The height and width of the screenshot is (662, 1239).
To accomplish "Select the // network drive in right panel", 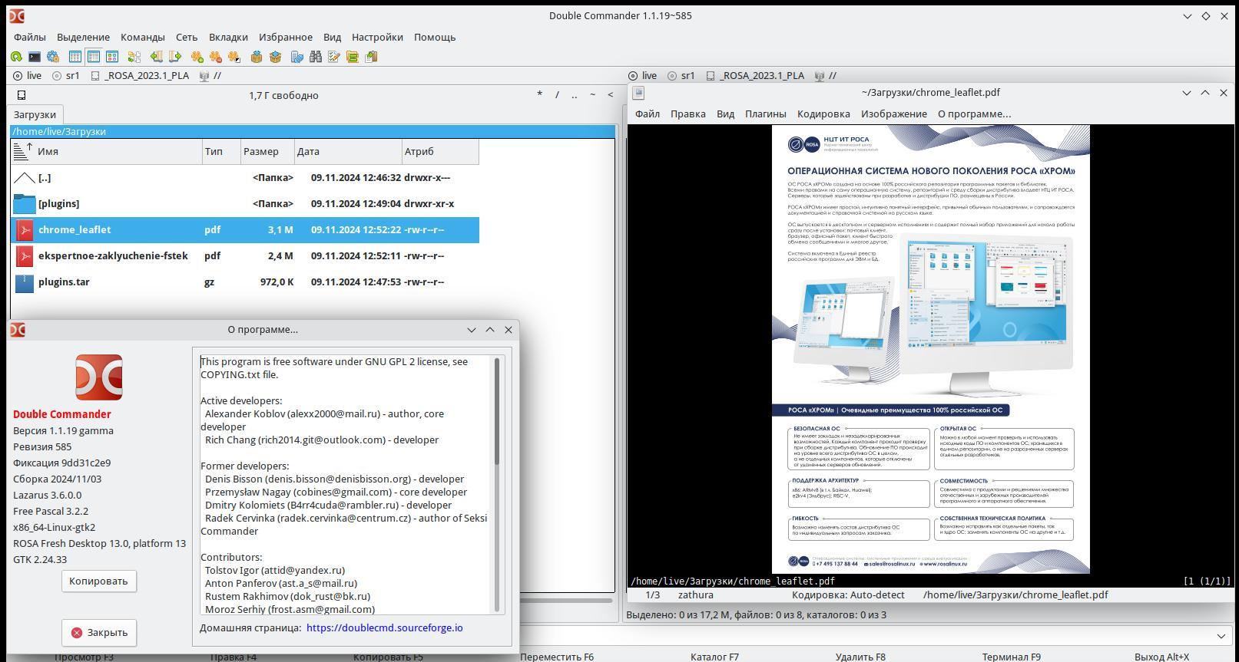I will 826,76.
